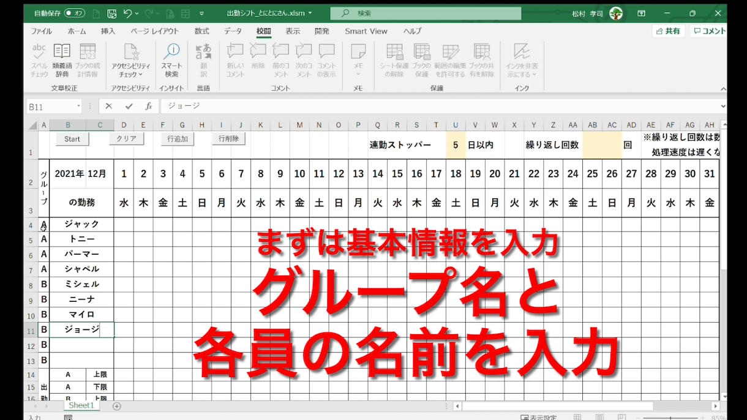
Task: Switch to the 数式 tab
Action: [x=201, y=31]
